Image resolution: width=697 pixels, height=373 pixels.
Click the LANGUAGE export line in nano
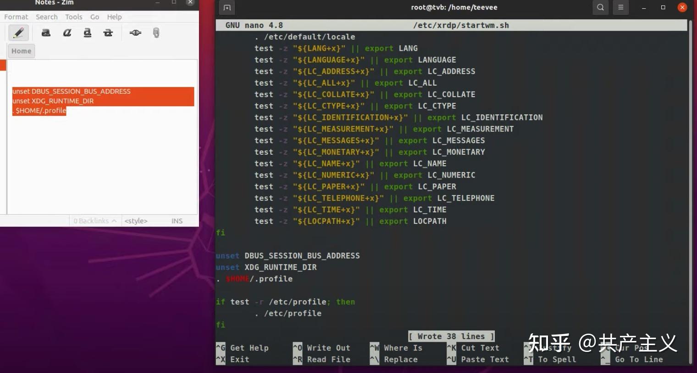coord(355,60)
